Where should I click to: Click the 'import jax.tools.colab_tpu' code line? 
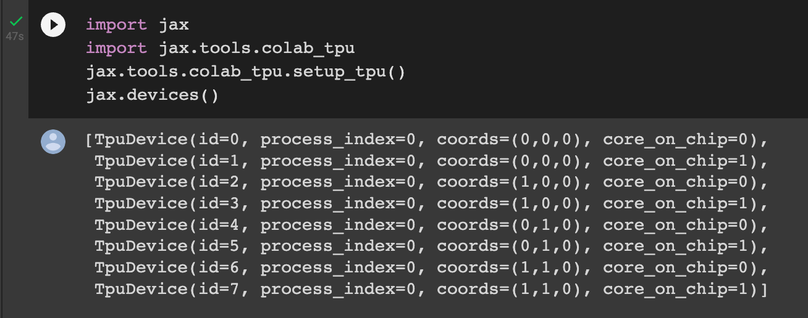coord(220,49)
